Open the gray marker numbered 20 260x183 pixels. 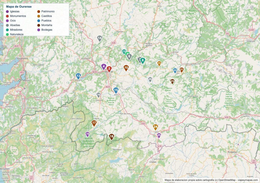[150, 79]
